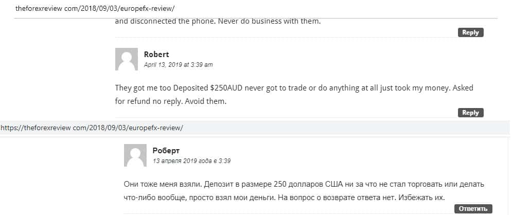Open the Роберт author name link
The image size is (512, 215).
click(166, 151)
